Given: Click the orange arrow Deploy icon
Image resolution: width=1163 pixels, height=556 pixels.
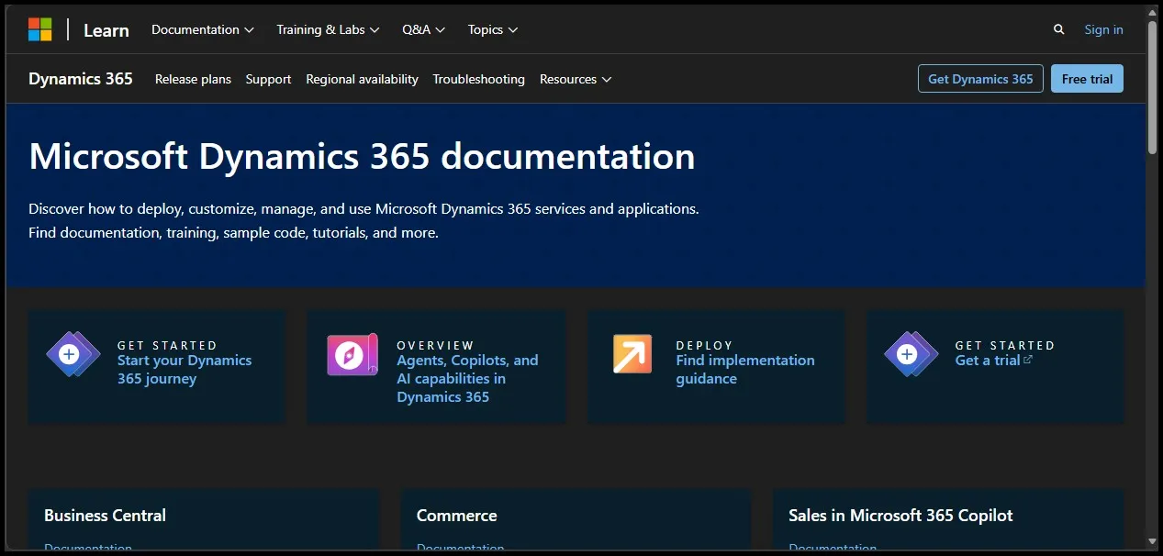Looking at the screenshot, I should tap(632, 354).
